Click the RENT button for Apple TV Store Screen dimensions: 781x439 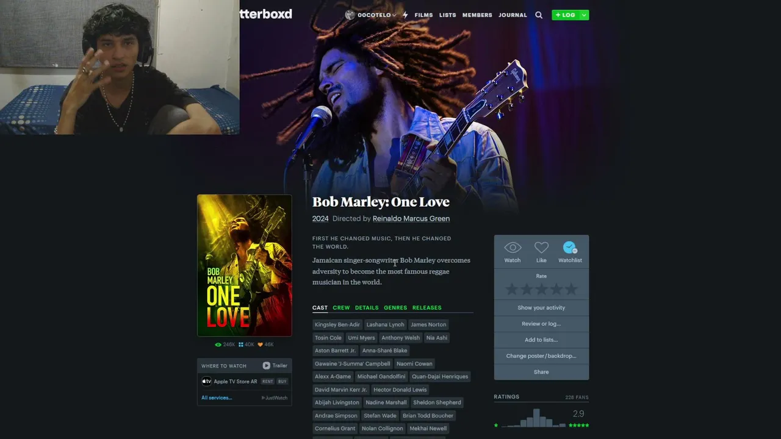click(x=267, y=382)
